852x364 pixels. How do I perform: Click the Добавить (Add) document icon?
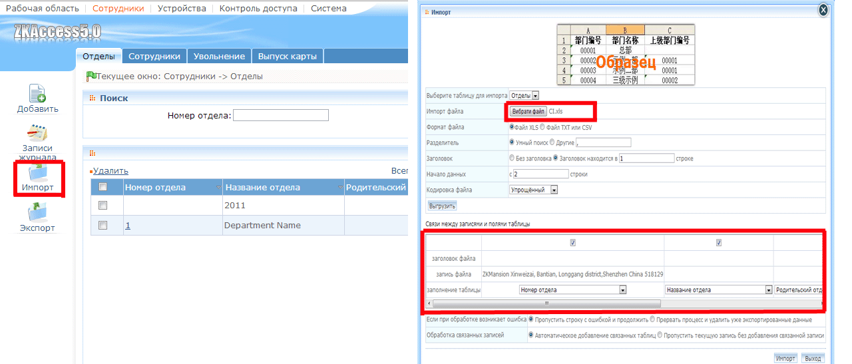(x=37, y=92)
